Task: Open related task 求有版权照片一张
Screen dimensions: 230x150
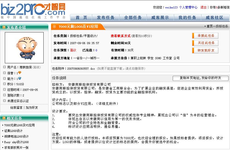Action: click(16, 148)
